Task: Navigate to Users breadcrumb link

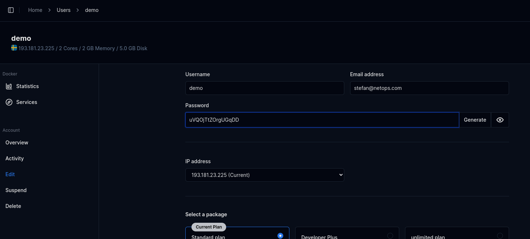Action: pos(64,10)
